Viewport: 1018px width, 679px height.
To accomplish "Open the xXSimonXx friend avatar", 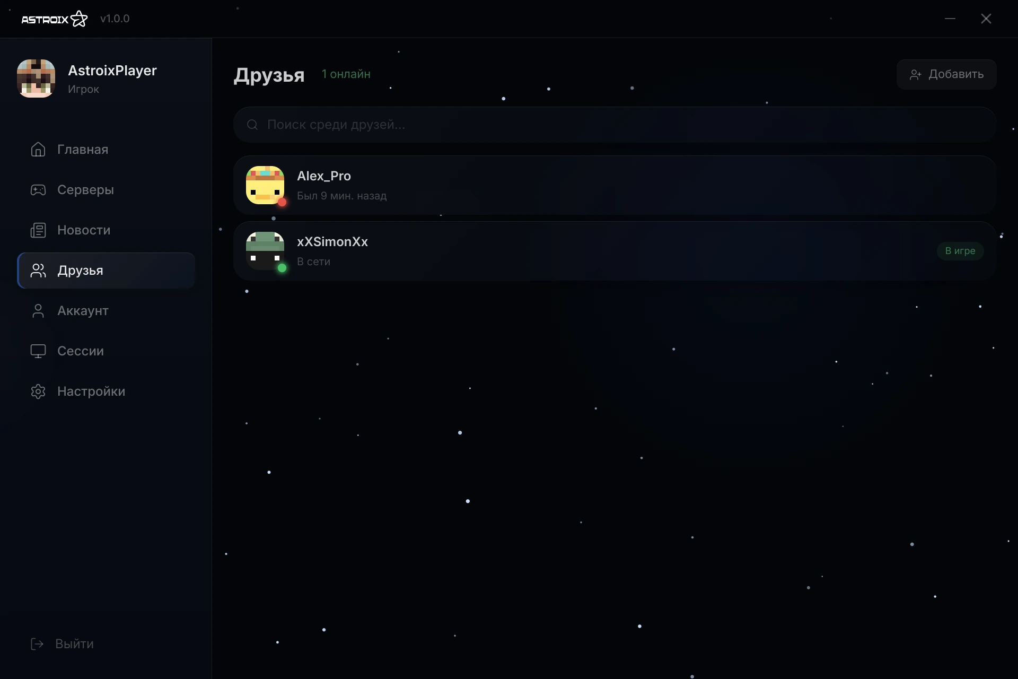I will click(x=265, y=251).
